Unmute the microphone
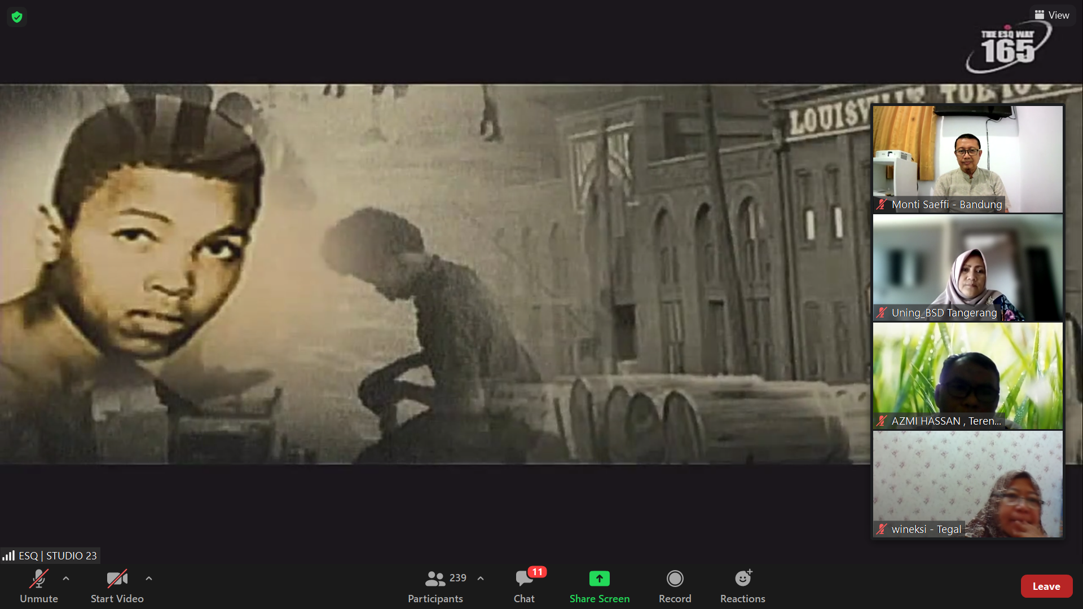Screen dimensions: 1083x609 [x=39, y=579]
